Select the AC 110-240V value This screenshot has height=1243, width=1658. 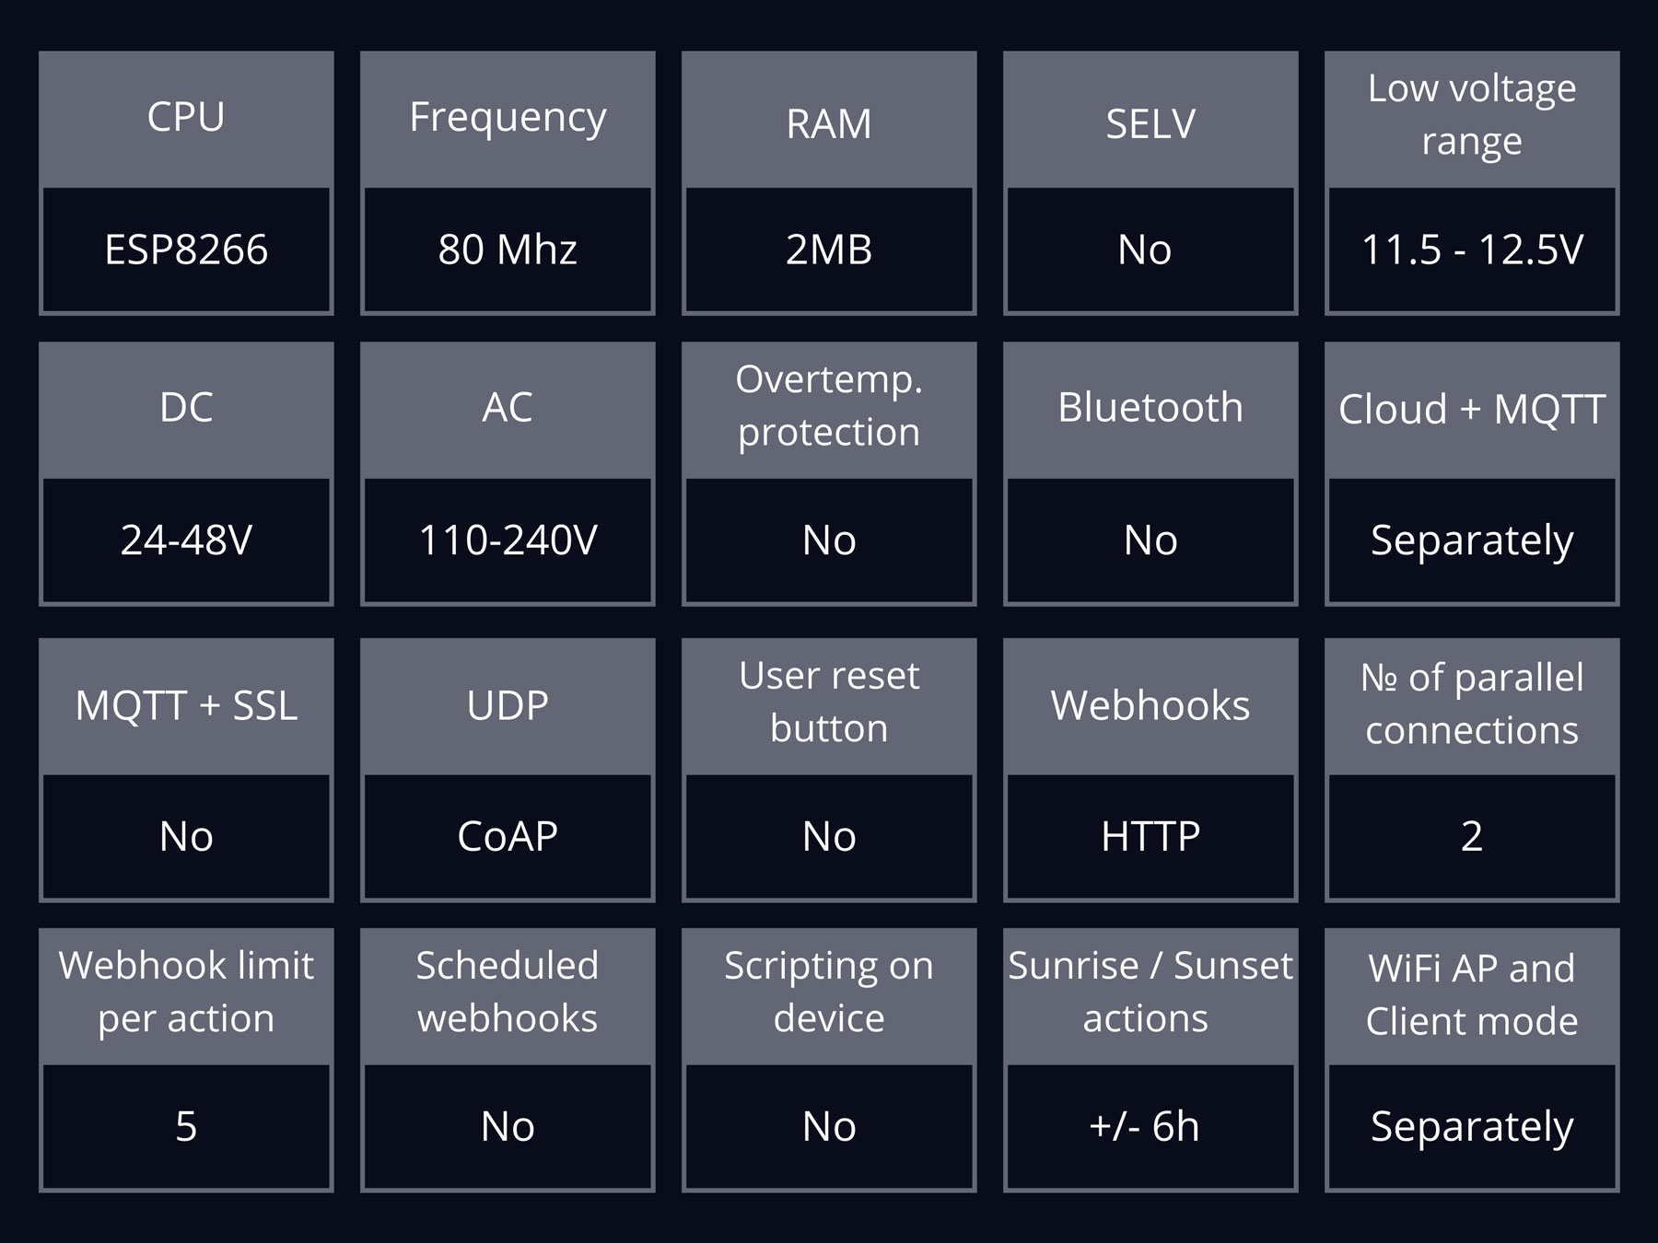[508, 540]
